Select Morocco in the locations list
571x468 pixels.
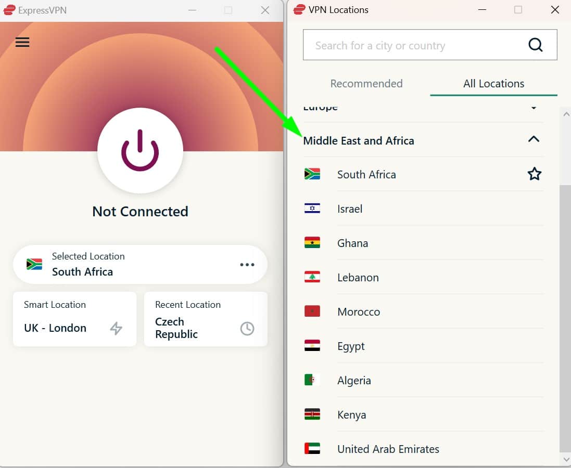[423, 311]
